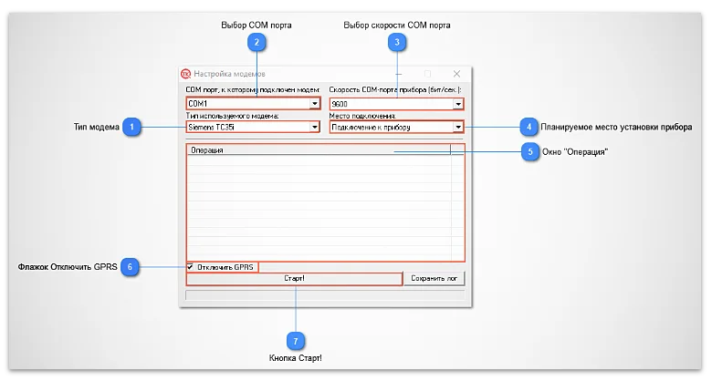This screenshot has width=712, height=381.
Task: Click the progress bar at window bottom
Action: pos(325,294)
